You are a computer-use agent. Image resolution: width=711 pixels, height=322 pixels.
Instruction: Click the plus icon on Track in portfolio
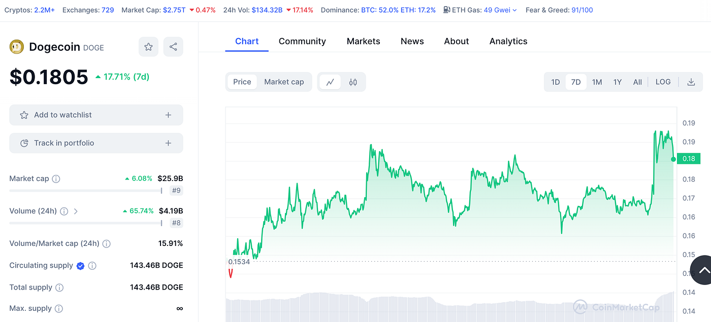coord(168,143)
